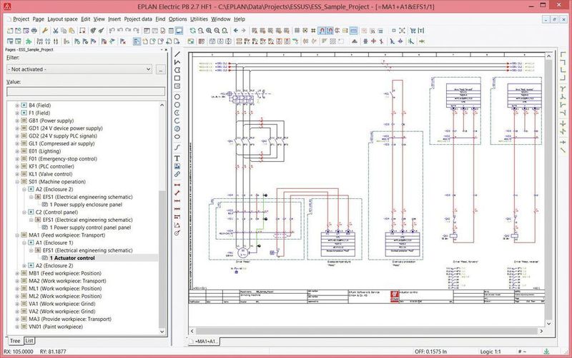This screenshot has width=572, height=358.
Task: Collapse the S01 (Machine operation) node
Action: 17,182
